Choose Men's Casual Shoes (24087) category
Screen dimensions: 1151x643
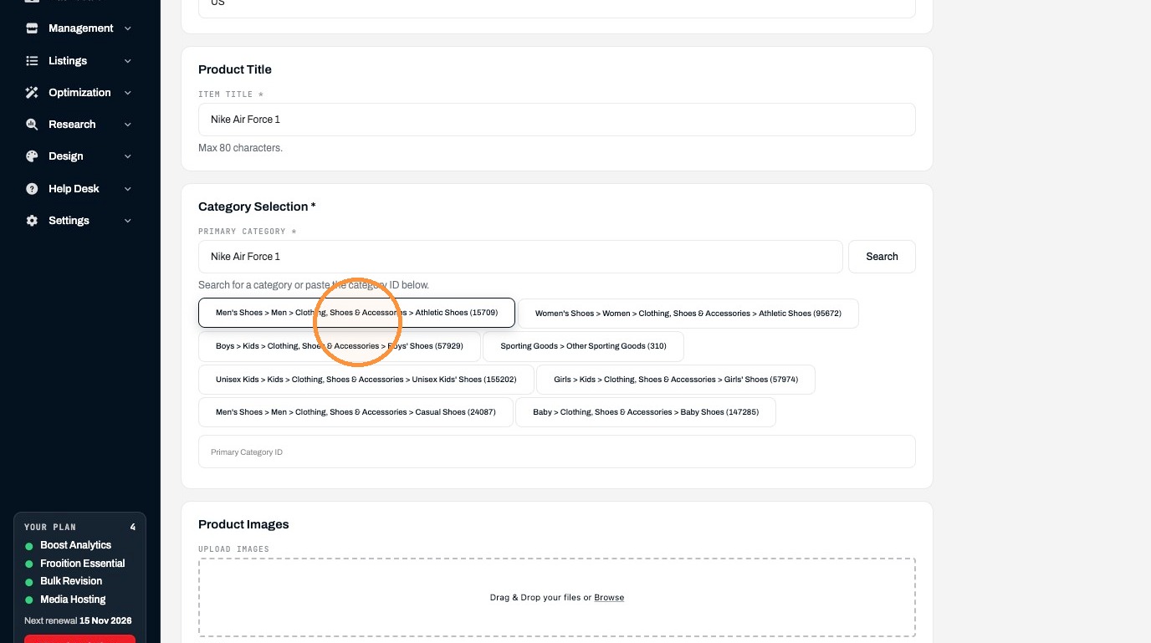coord(356,412)
